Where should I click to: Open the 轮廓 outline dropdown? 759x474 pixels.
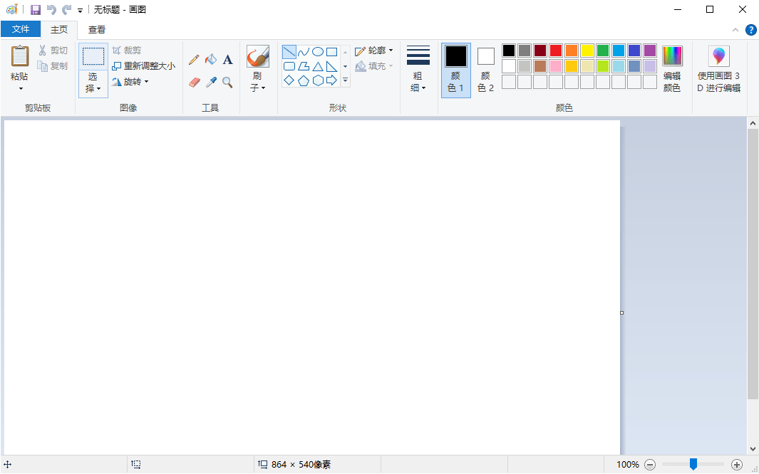[375, 51]
